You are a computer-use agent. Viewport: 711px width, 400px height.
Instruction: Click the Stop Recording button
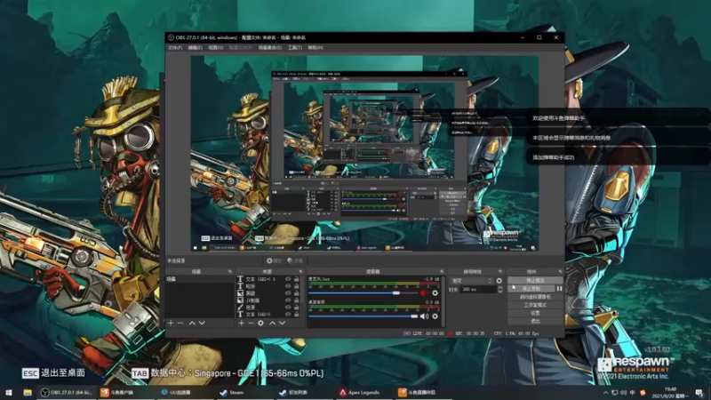click(x=531, y=288)
